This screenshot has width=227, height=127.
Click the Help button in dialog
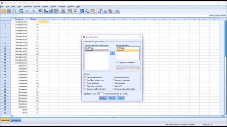(121, 98)
